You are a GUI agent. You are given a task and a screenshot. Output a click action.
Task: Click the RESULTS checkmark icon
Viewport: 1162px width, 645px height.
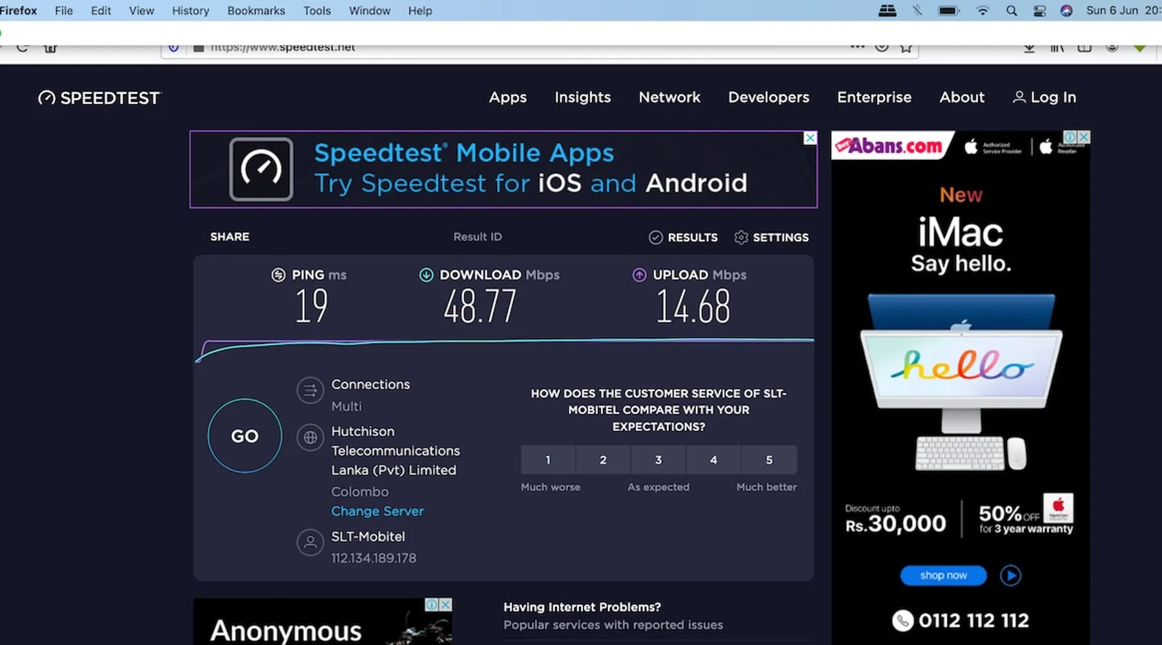click(x=656, y=237)
